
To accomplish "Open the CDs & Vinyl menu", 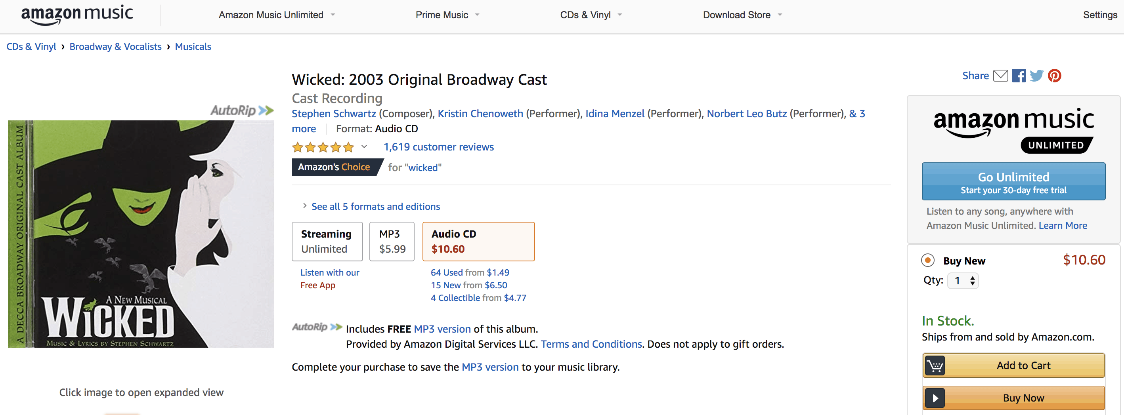I will [x=591, y=15].
